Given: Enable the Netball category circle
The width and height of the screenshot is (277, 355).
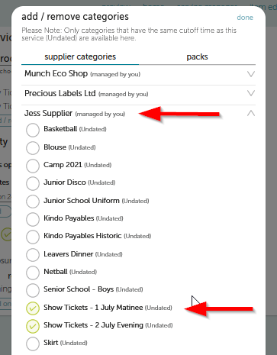Looking at the screenshot, I should (33, 273).
